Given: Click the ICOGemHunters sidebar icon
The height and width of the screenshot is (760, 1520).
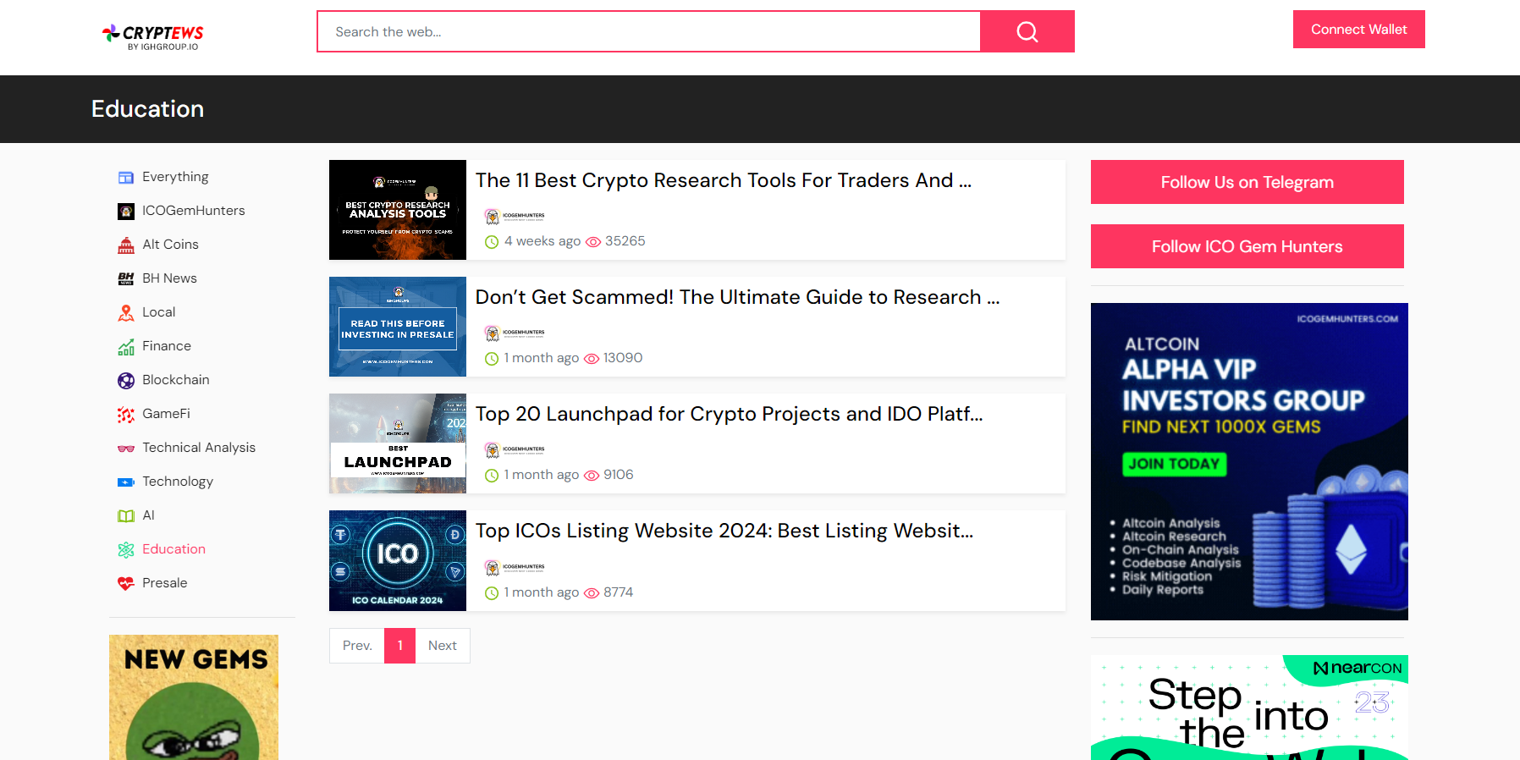Looking at the screenshot, I should point(126,212).
